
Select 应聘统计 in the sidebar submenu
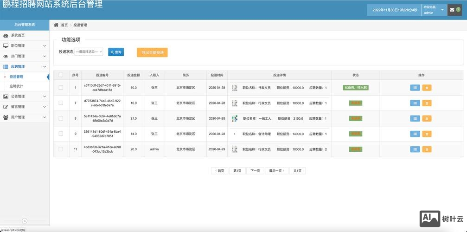point(17,86)
